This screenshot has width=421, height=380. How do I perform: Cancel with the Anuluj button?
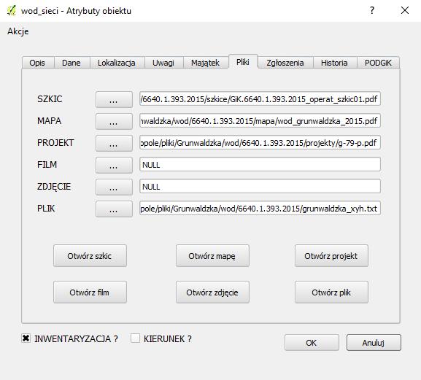pos(374,343)
